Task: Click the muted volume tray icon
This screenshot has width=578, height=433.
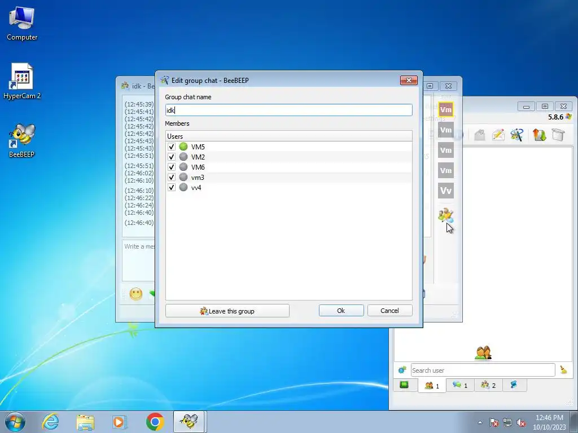Action: point(521,423)
